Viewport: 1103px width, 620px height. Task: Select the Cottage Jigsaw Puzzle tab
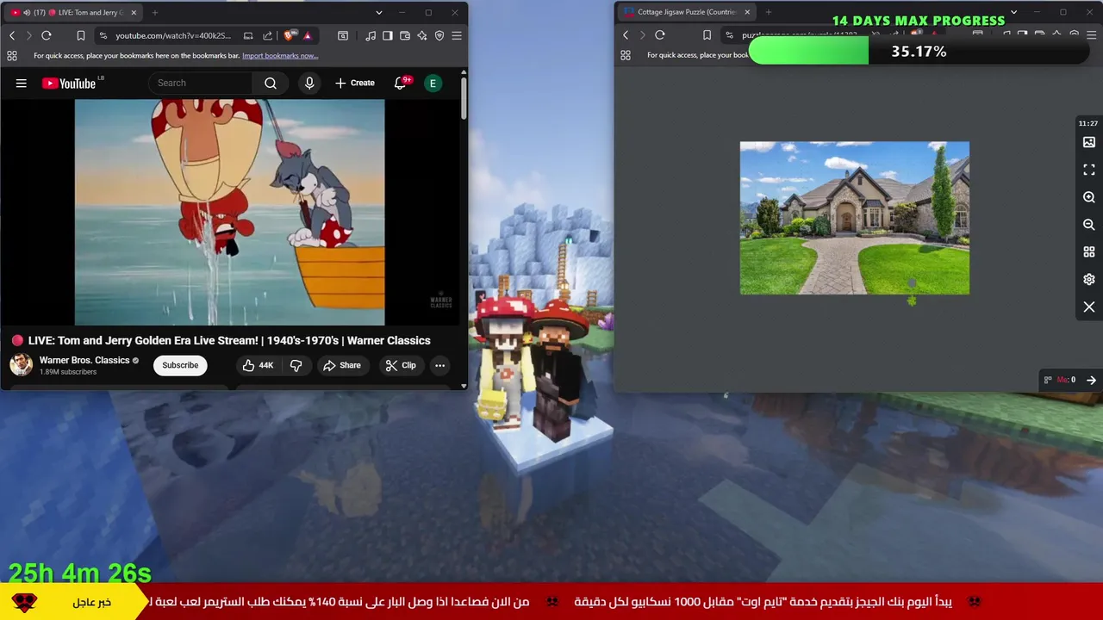[686, 12]
